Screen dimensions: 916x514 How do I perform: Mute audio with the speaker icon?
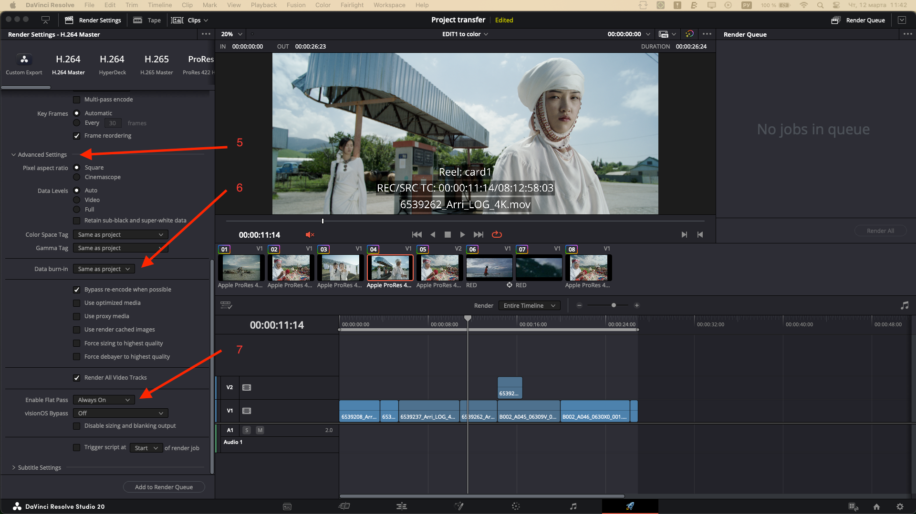[x=310, y=234]
